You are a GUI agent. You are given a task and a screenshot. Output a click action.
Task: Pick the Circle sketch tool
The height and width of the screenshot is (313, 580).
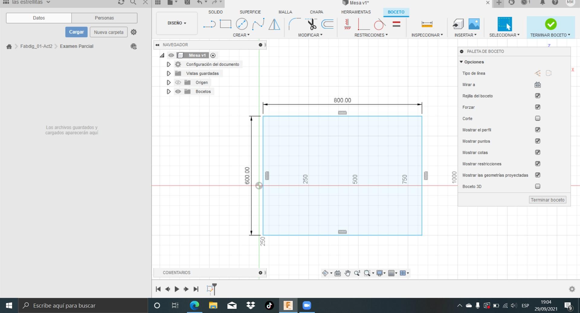point(242,24)
